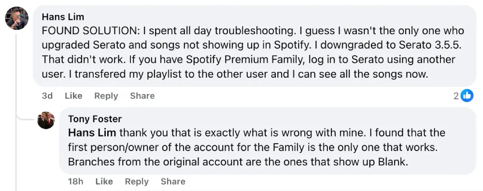Viewport: 483px width, 191px height.
Task: View the reaction count of 2
Action: pyautogui.click(x=456, y=96)
